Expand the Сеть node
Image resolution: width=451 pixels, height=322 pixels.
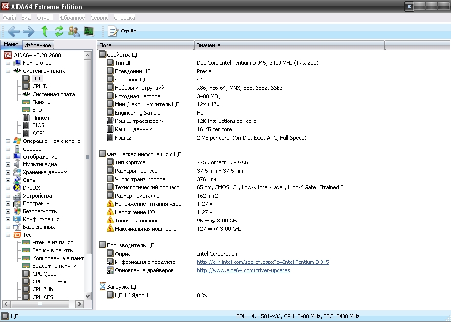[8, 180]
